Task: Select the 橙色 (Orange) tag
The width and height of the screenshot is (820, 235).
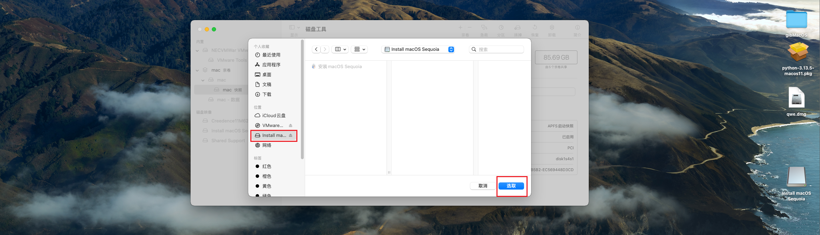Action: [x=263, y=176]
